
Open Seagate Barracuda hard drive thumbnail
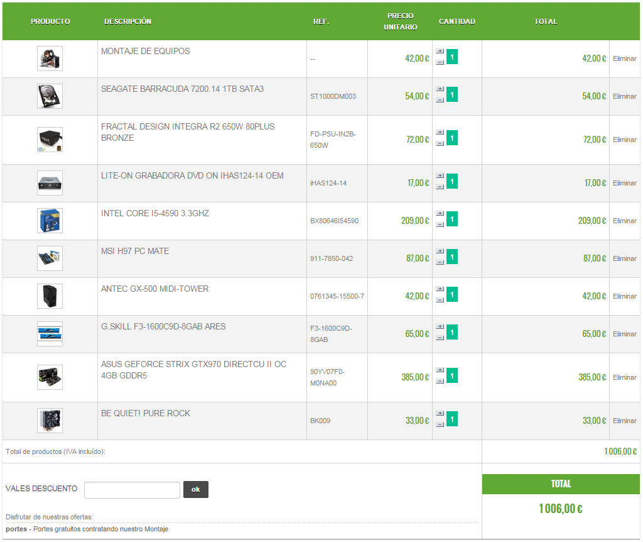click(x=50, y=96)
